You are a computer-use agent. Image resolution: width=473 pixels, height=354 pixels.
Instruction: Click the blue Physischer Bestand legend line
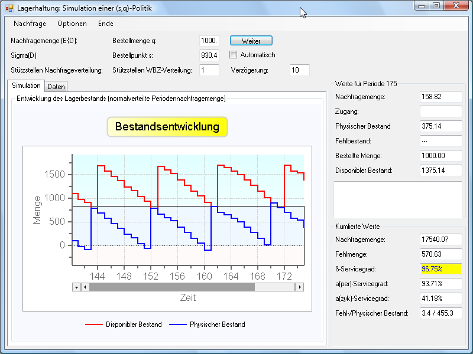tap(178, 324)
